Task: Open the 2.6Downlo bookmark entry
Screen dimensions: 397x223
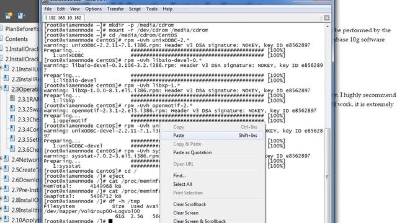Action: pos(25,180)
